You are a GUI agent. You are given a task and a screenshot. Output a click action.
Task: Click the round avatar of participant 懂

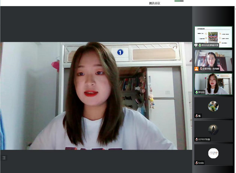pyautogui.click(x=213, y=106)
